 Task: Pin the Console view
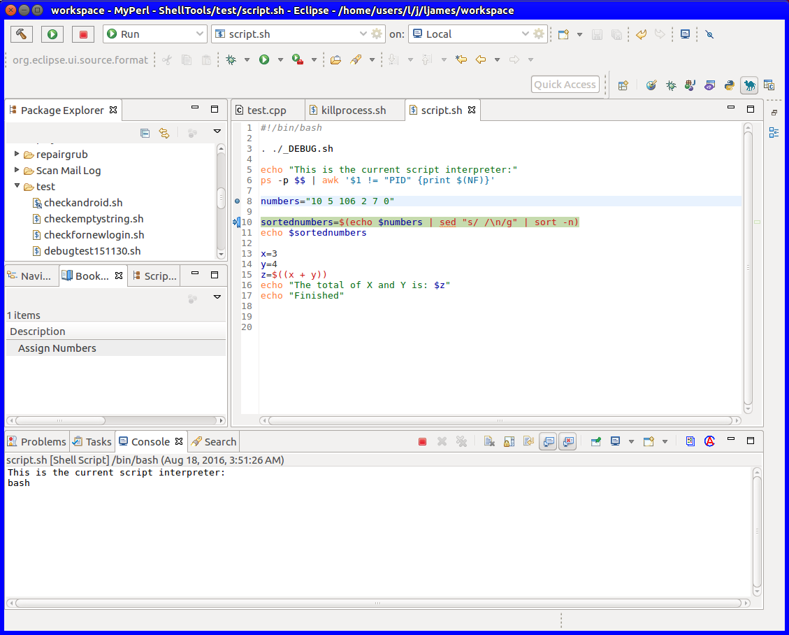point(596,441)
